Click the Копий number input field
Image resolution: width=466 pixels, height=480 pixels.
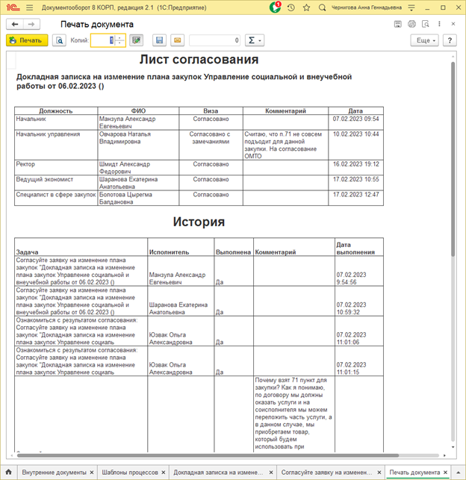102,40
